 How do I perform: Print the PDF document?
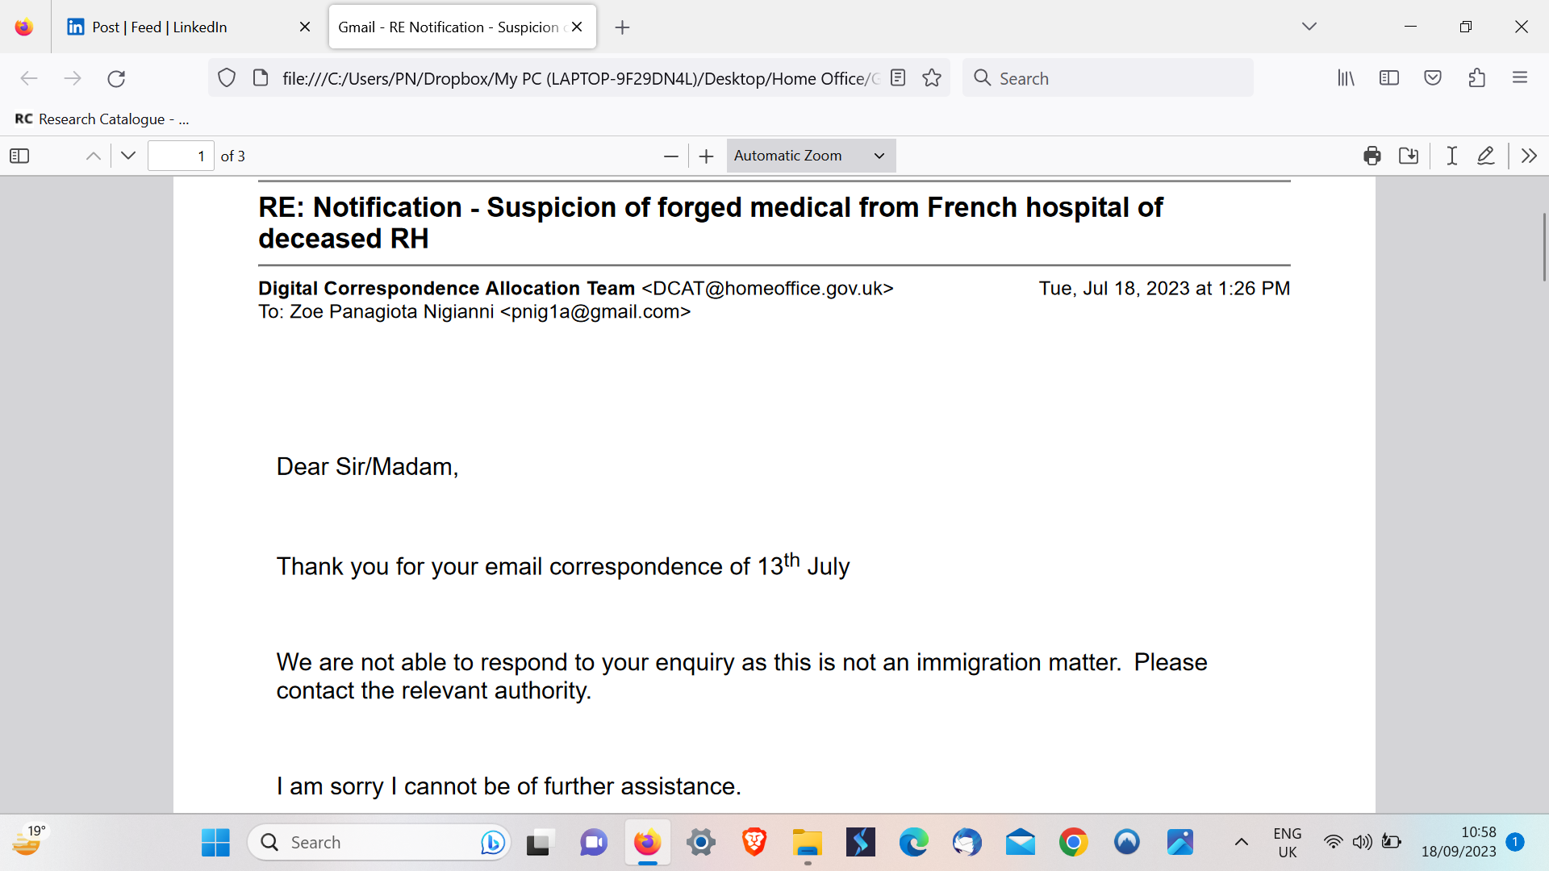1372,156
